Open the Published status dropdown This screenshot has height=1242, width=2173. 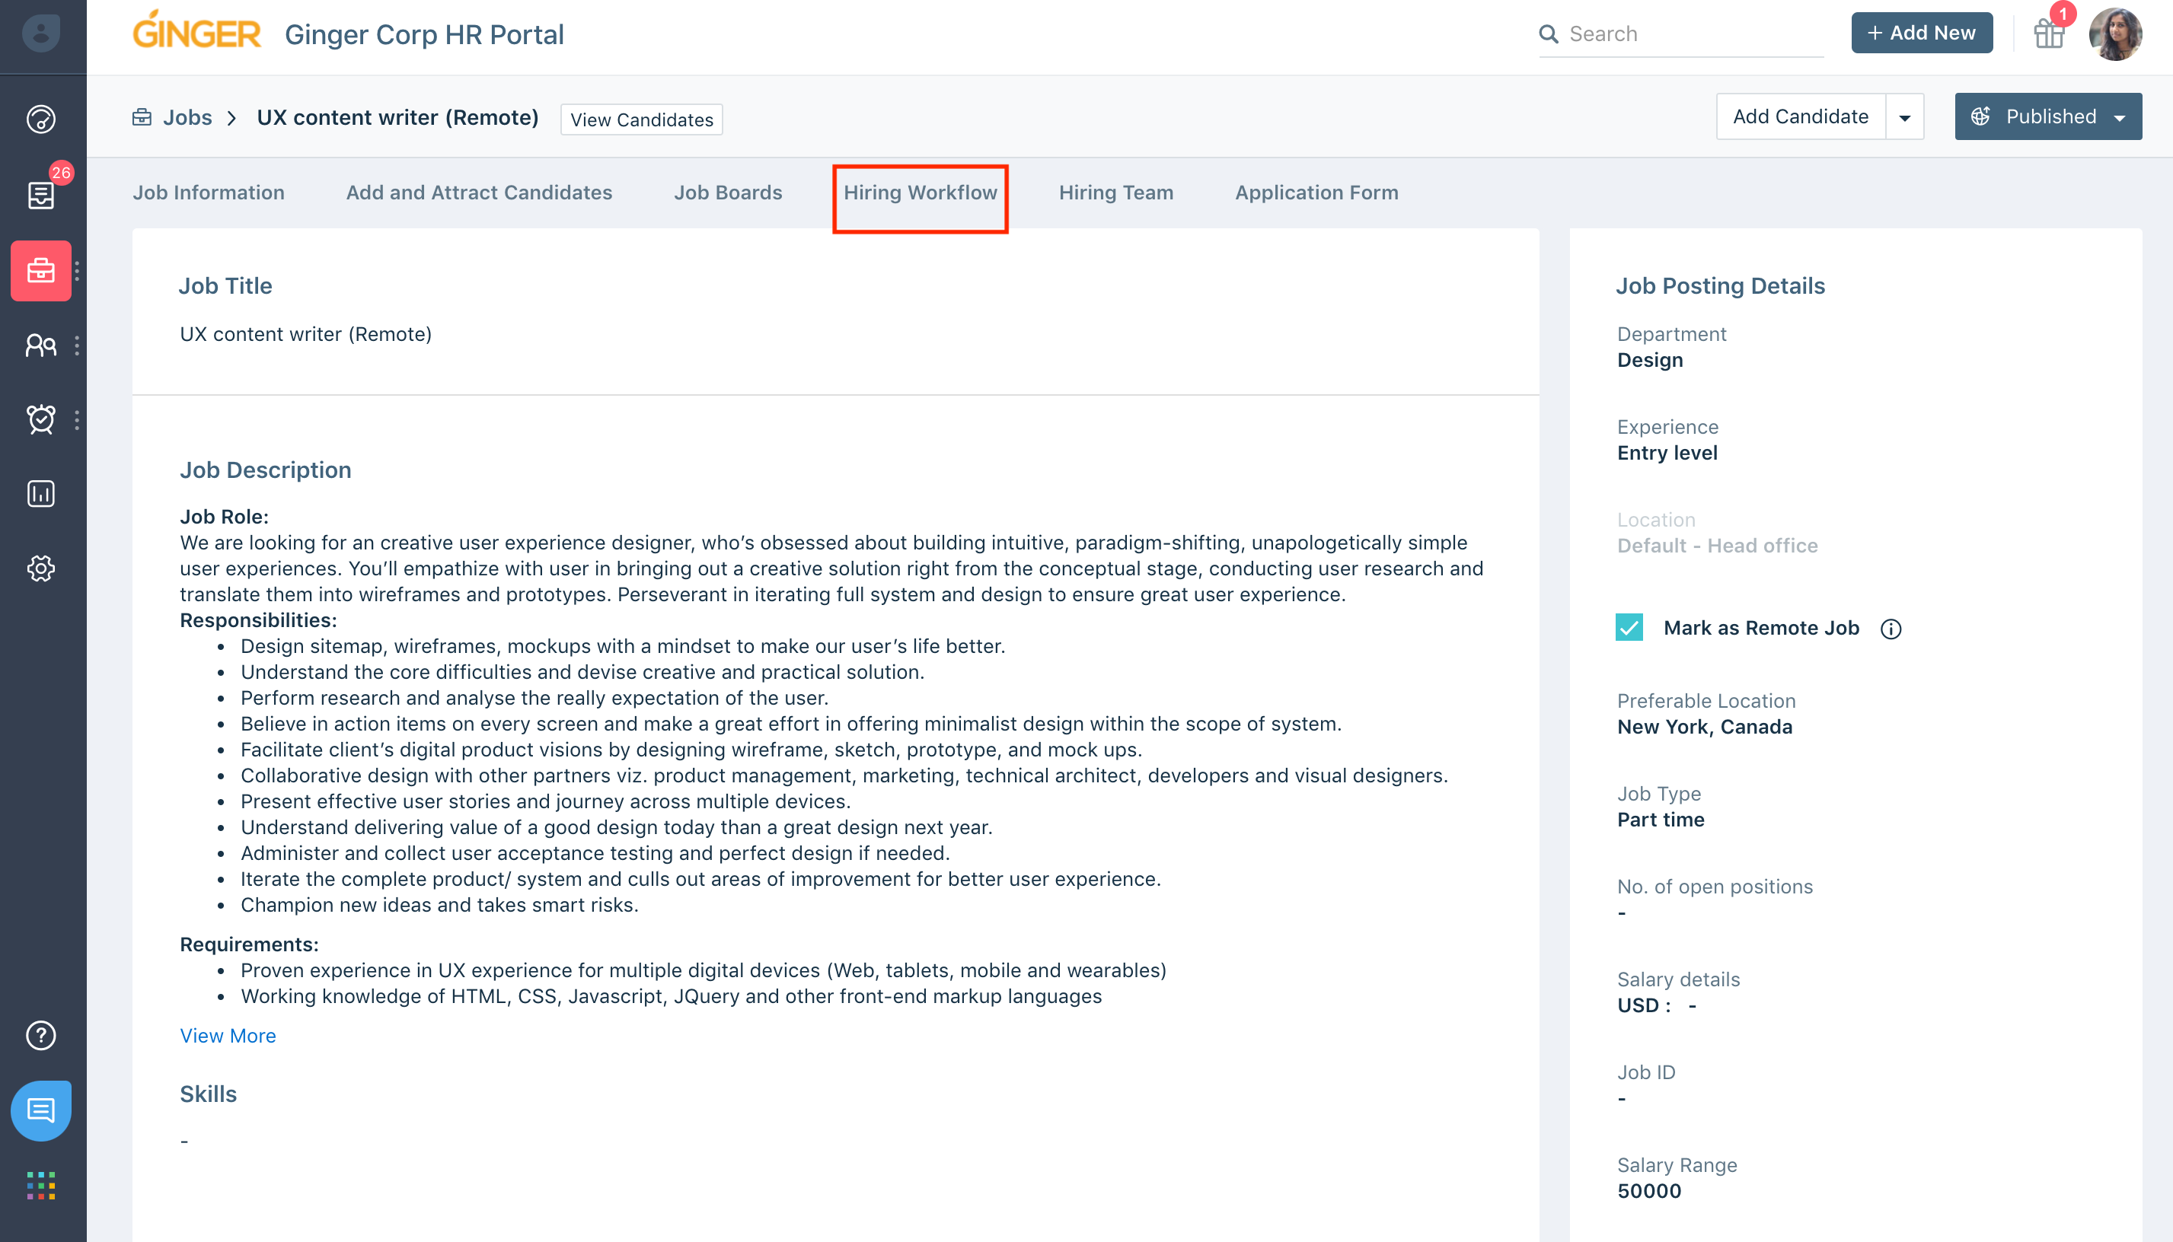pyautogui.click(x=2047, y=117)
